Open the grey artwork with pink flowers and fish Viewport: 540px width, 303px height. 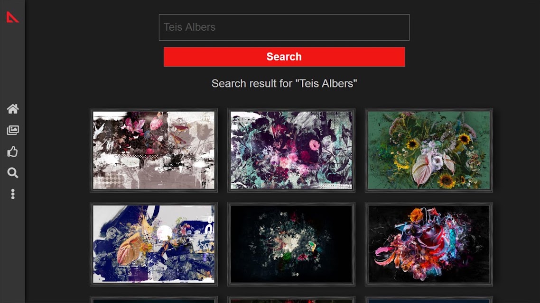(x=154, y=150)
